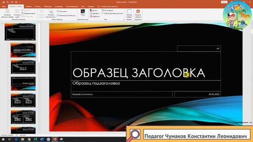Insert a new slide master

click(x=7, y=13)
